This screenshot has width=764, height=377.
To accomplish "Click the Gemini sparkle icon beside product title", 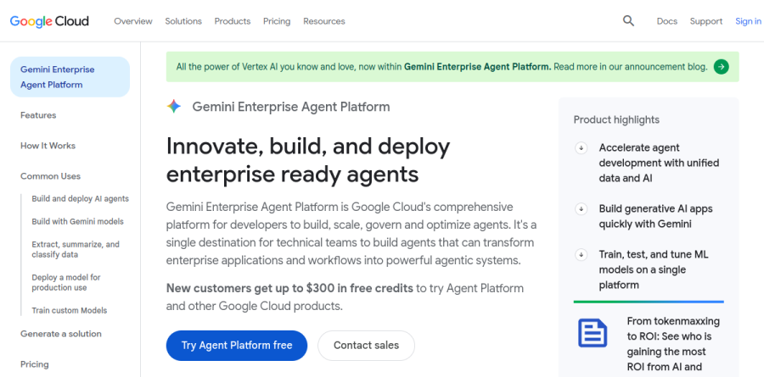I will (174, 107).
